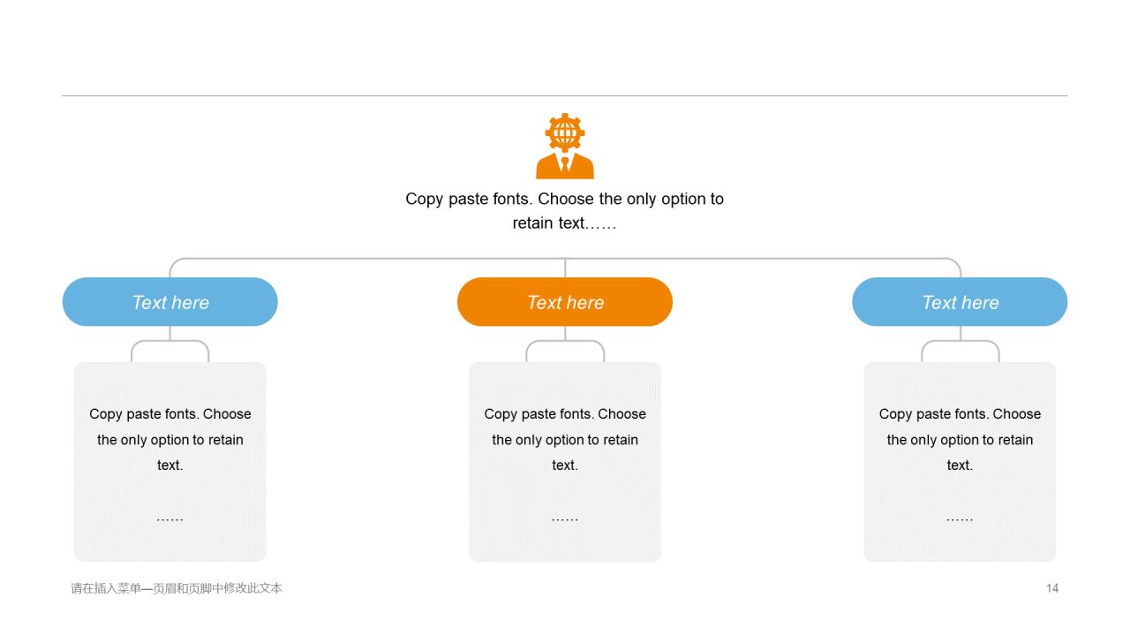Click paragraph text in the right gray box
Screen dimensions: 1130x636
960,439
